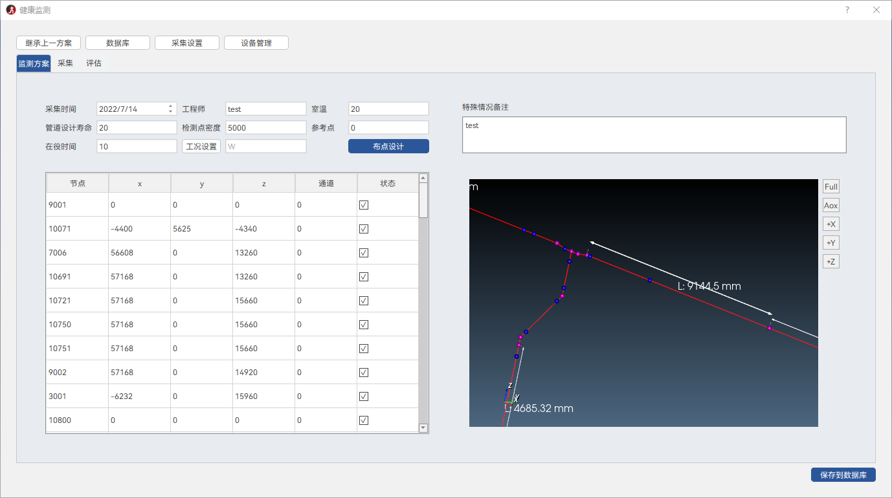Click the 状态 column header
The image size is (892, 498).
(x=388, y=183)
